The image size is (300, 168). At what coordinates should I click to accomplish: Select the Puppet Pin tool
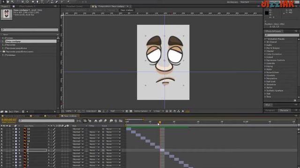click(x=68, y=2)
